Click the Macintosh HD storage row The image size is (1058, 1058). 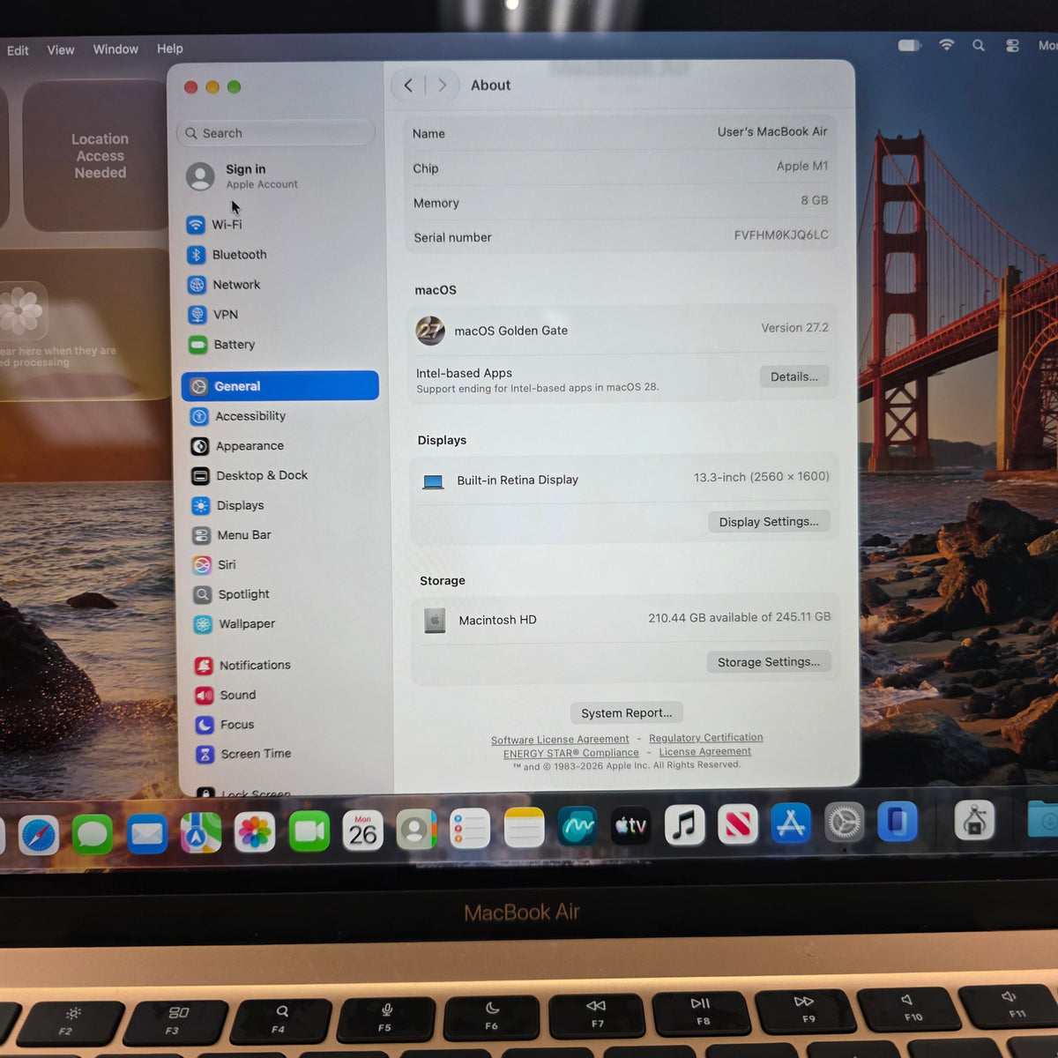point(626,619)
